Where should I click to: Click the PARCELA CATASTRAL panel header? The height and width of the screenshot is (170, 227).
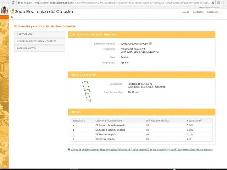142,75
